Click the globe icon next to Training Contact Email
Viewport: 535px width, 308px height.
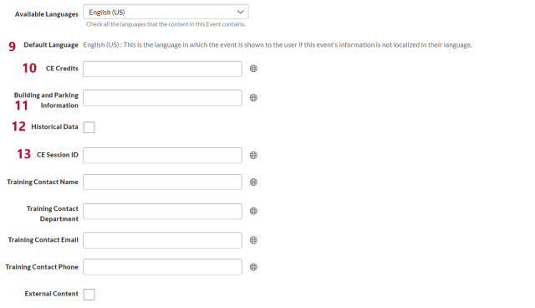click(253, 240)
